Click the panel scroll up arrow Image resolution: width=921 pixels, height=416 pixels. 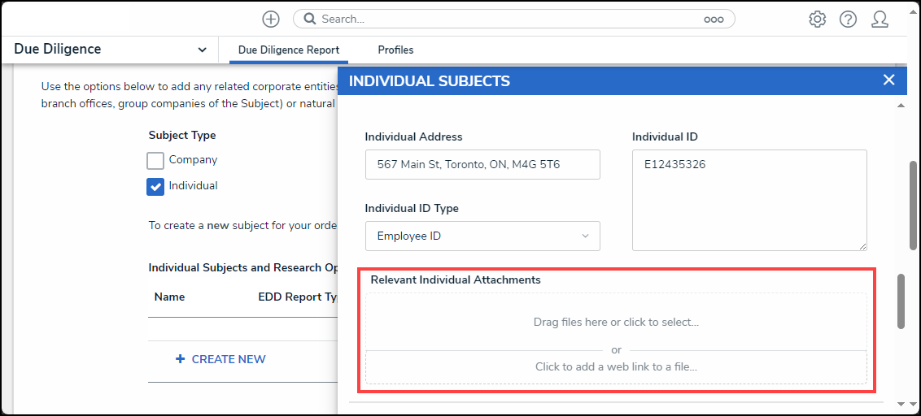click(x=901, y=105)
